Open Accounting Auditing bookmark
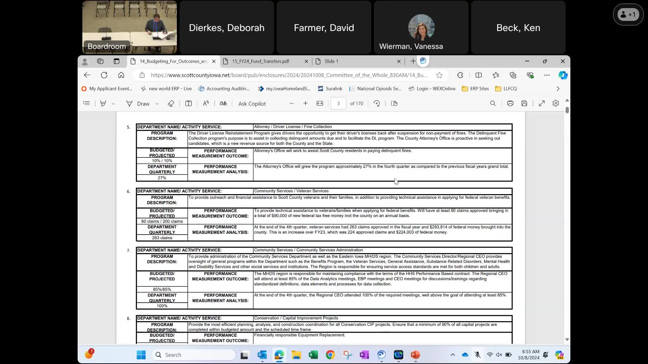648x364 pixels. 224,89
